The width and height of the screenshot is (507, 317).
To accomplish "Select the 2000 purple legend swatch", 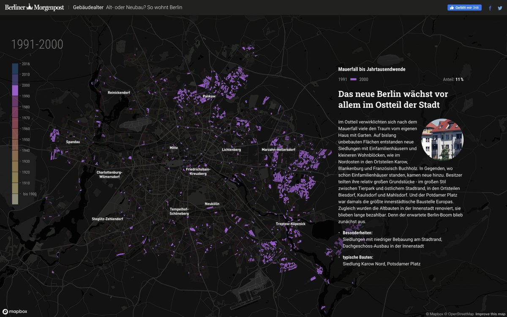I will tap(15, 90).
